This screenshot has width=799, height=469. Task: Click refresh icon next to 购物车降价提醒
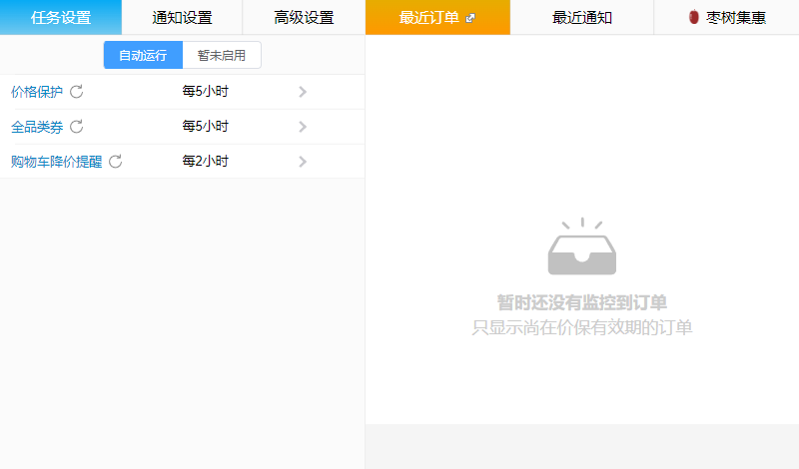click(116, 162)
